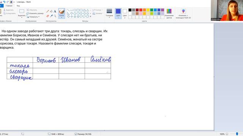Pick the purple color swatch
The image size is (243, 136).
pyautogui.click(x=163, y=10)
